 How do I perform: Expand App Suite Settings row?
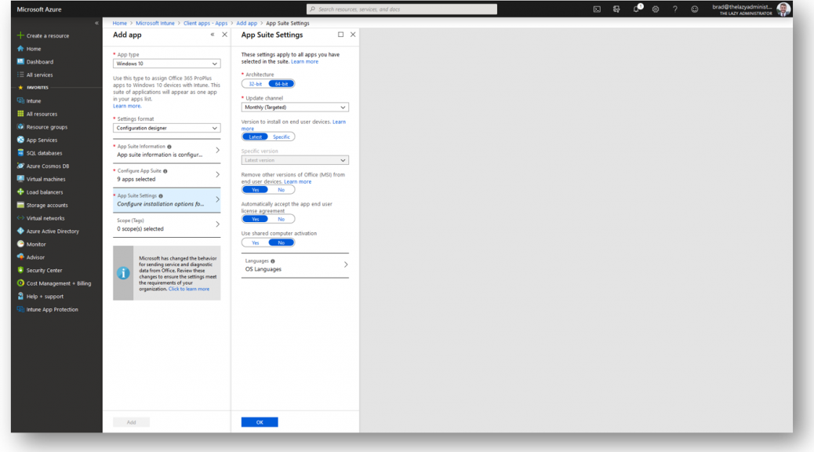pos(166,200)
